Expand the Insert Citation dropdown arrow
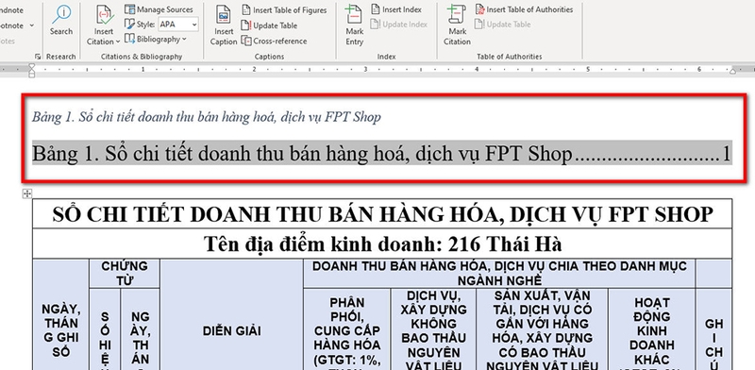This screenshot has width=755, height=370. tap(118, 42)
